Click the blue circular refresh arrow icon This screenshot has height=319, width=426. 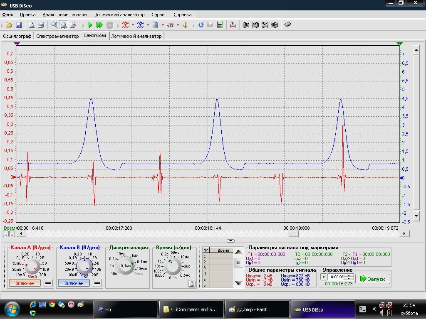pyautogui.click(x=201, y=25)
